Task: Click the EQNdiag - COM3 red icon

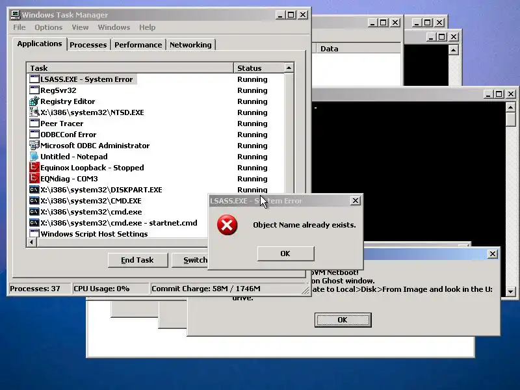Action: click(34, 178)
